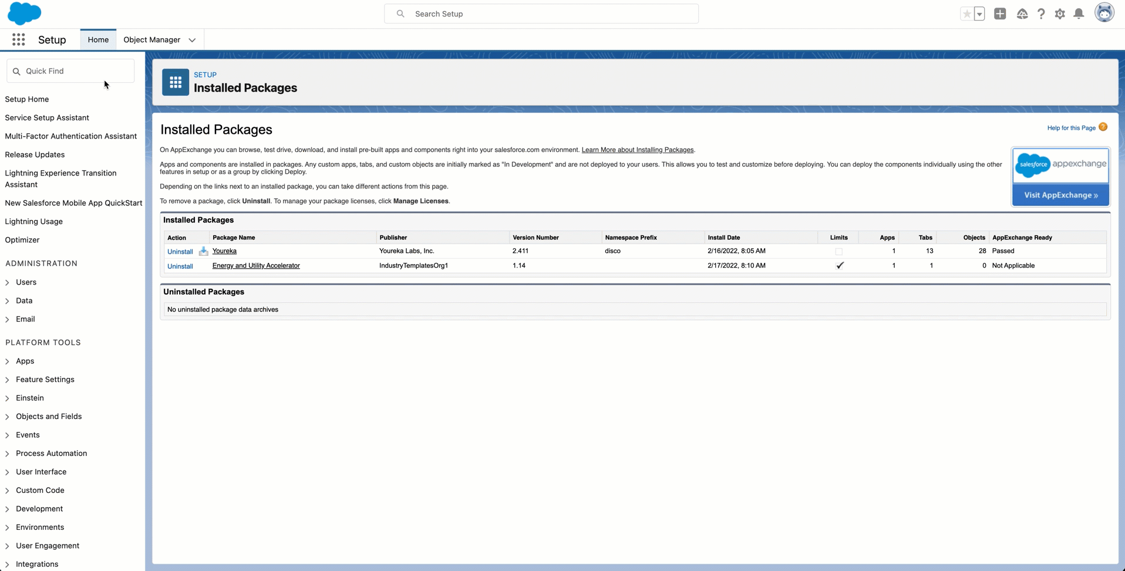This screenshot has width=1125, height=571.
Task: Click the Visit AppExchange button
Action: click(x=1060, y=195)
